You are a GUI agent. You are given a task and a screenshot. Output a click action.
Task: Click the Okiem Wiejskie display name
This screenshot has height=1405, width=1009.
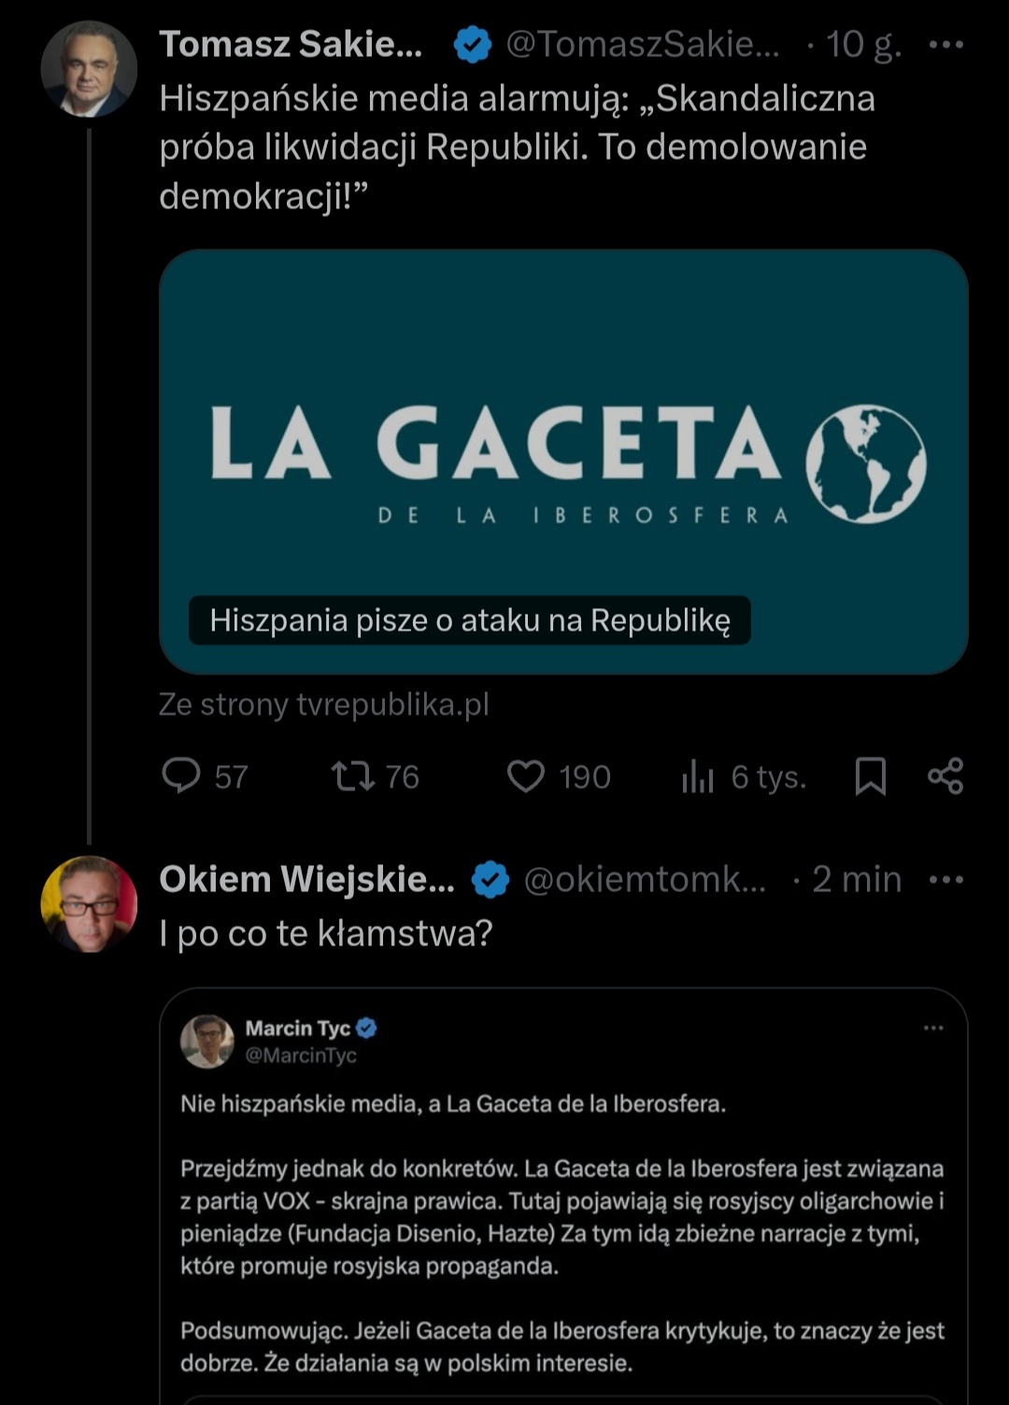pyautogui.click(x=306, y=879)
